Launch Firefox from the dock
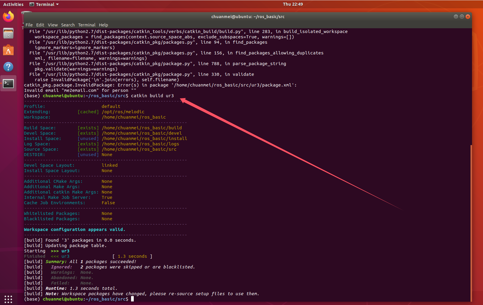 point(8,17)
